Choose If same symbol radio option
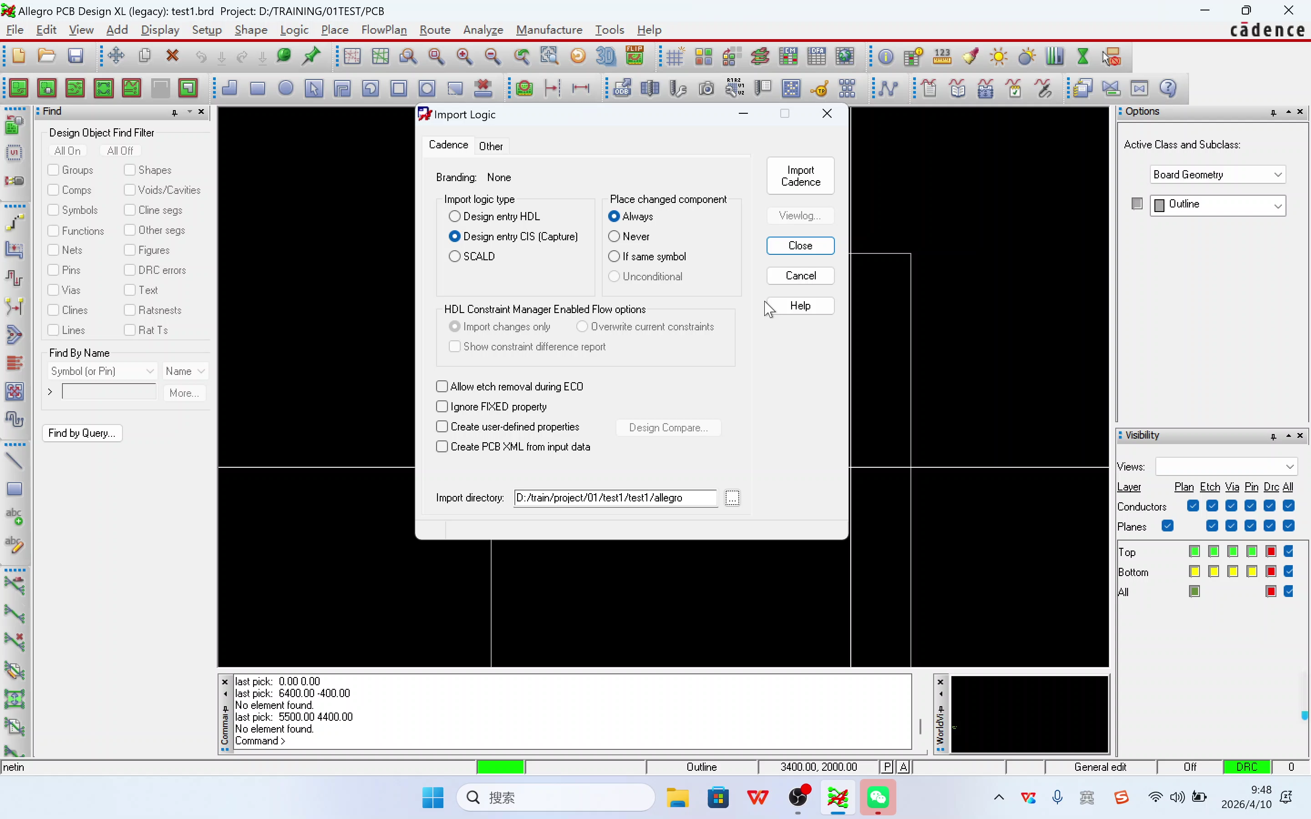Screen dimensions: 1311x819 [x=614, y=256]
